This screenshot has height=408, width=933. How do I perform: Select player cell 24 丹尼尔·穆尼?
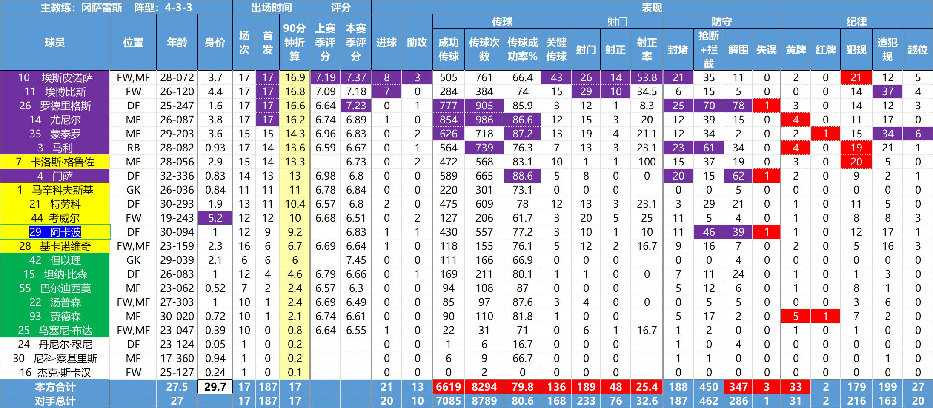(55, 344)
